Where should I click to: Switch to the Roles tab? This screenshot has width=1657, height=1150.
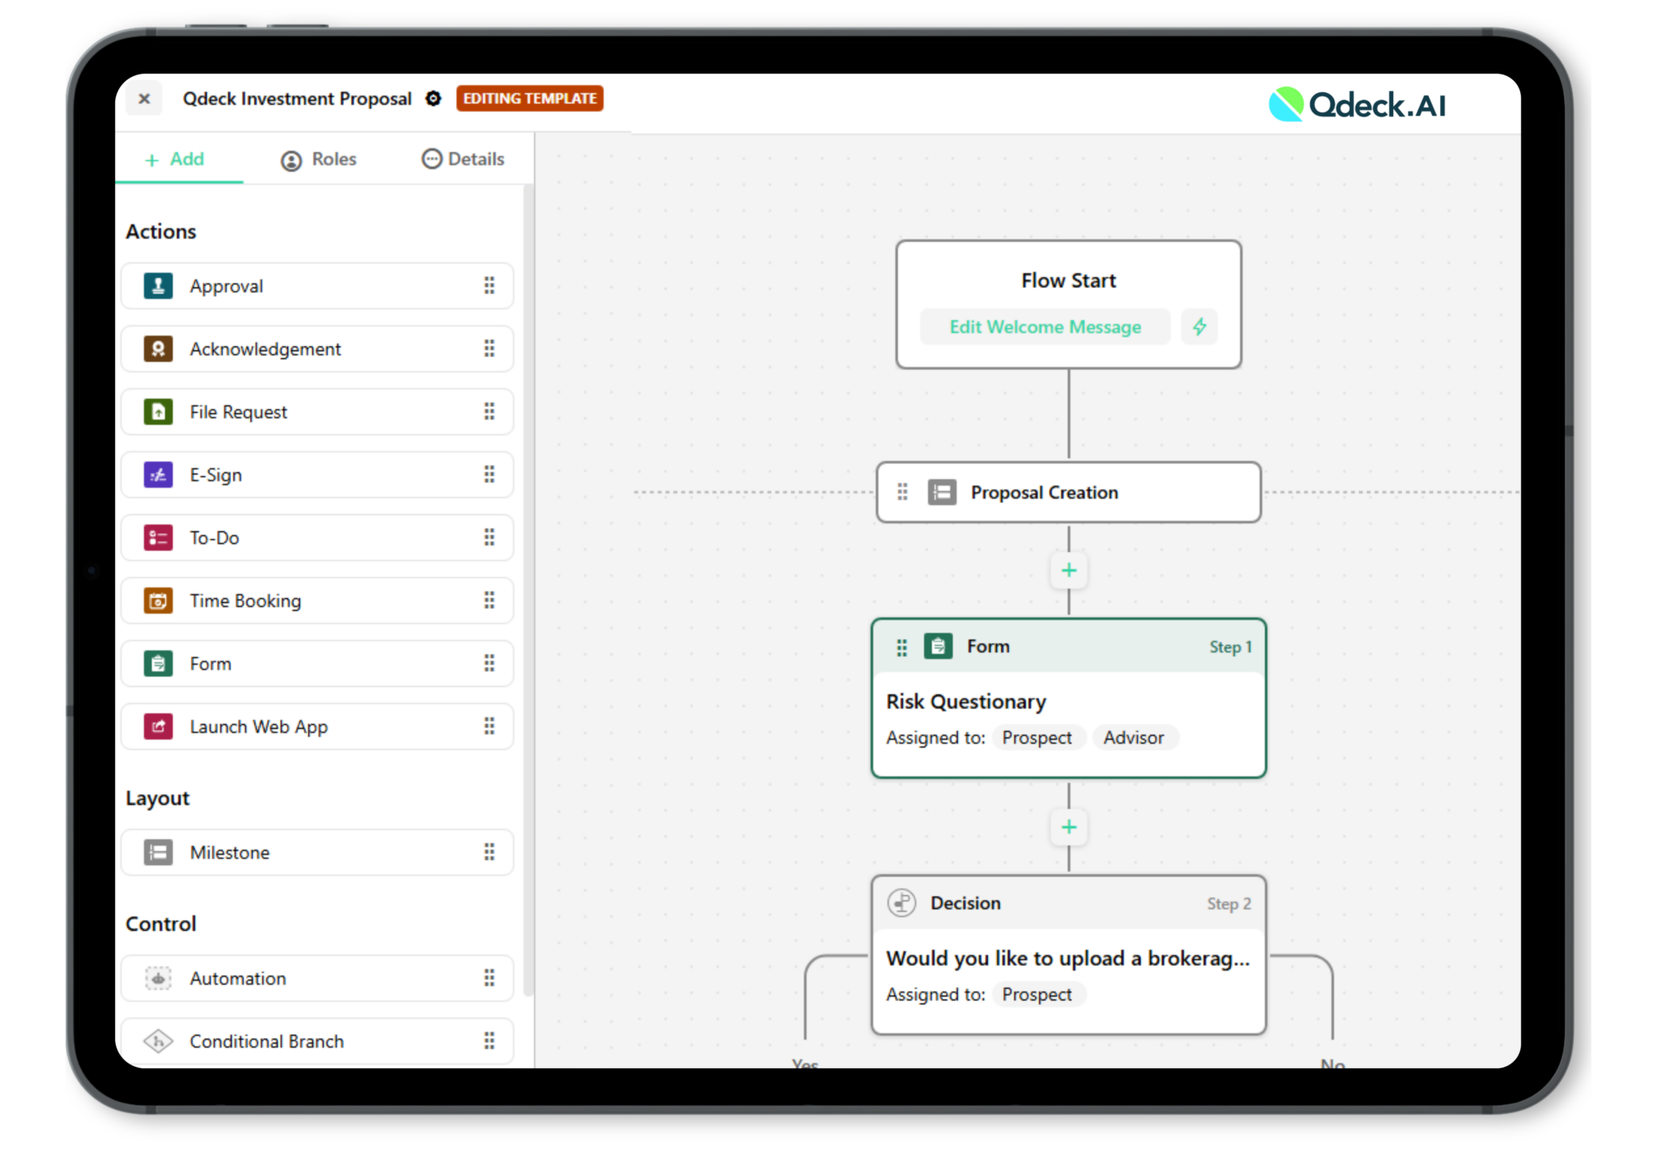point(318,159)
